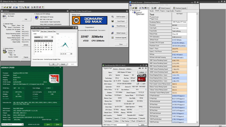226x127 pixels.
Task: Open CPU #1 / Core #1 dropdown in AIDA64
Action: (x=23, y=124)
